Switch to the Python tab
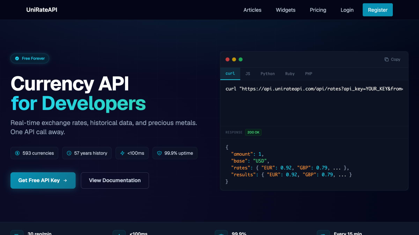 point(267,74)
